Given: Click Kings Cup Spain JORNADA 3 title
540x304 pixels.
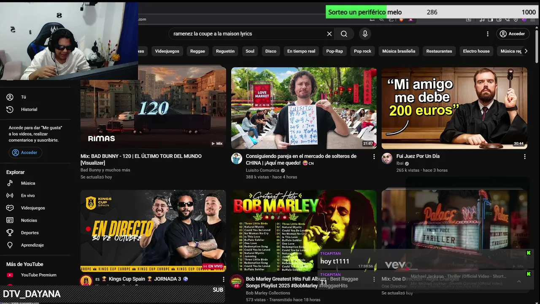Looking at the screenshot, I should (x=141, y=279).
